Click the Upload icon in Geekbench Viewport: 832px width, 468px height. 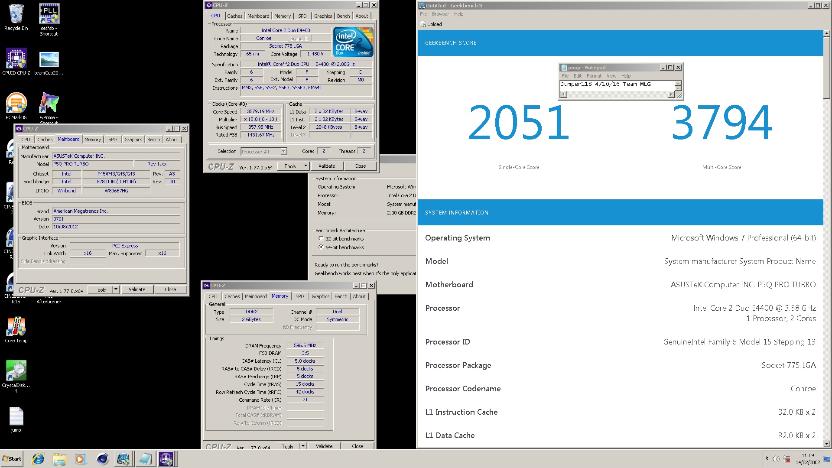tap(423, 25)
